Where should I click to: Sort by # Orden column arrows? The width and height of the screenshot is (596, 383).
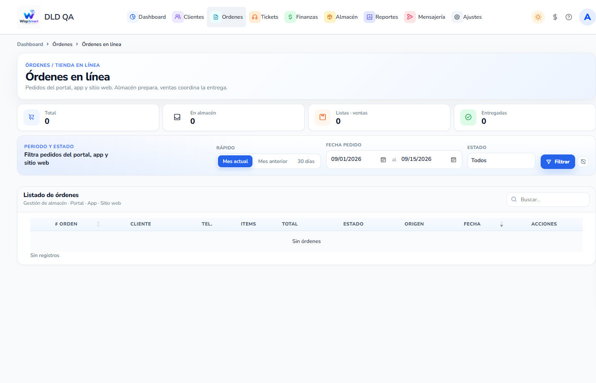(98, 224)
